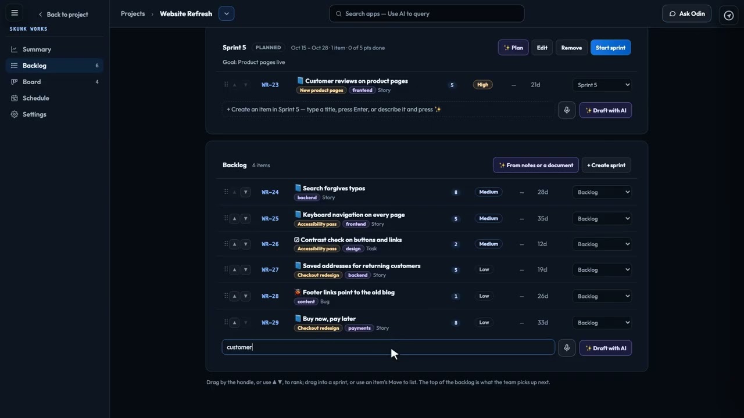Screen dimensions: 744x418
Task: Open the Backlog dropdown for WR-27
Action: click(x=602, y=270)
